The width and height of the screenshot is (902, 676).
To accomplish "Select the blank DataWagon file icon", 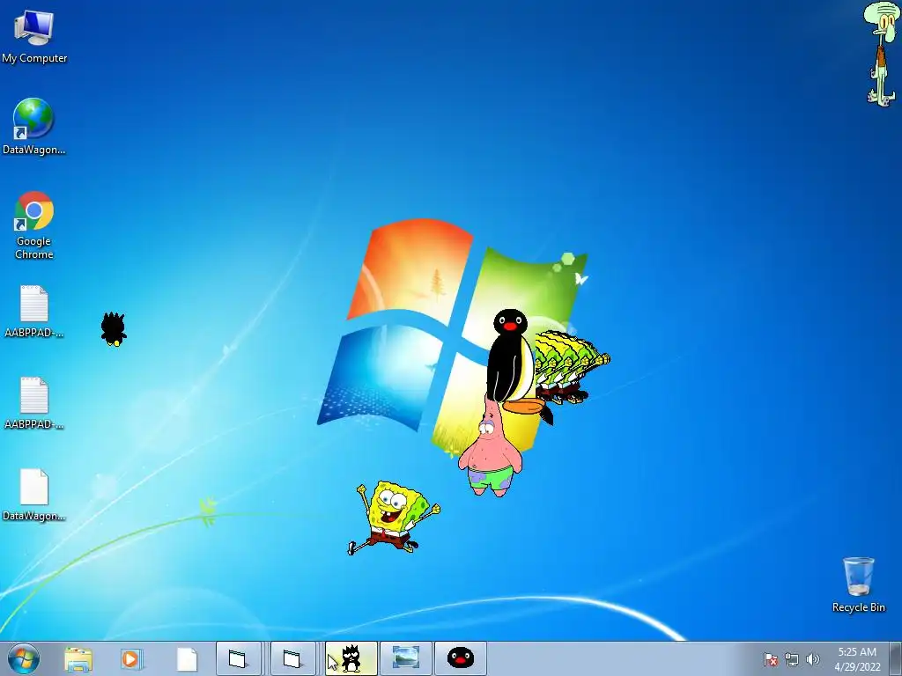I will point(34,495).
